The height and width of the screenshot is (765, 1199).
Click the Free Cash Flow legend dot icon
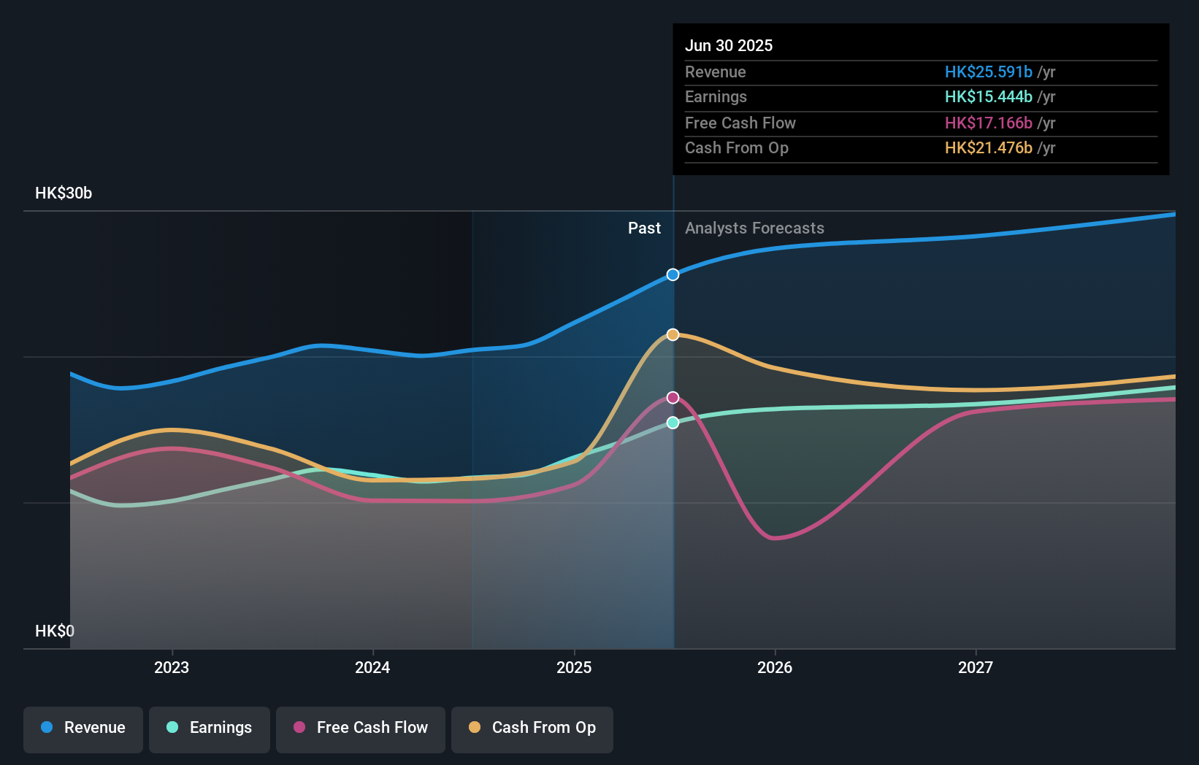[x=299, y=728]
